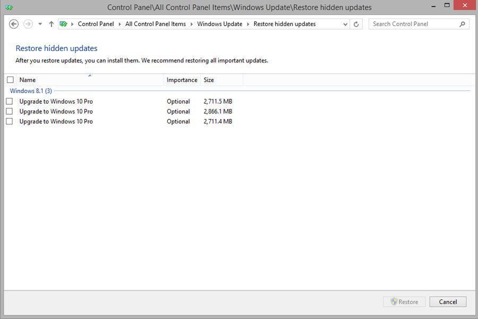The width and height of the screenshot is (478, 319).
Task: Open the recent locations dropdown arrow
Action: coord(40,24)
